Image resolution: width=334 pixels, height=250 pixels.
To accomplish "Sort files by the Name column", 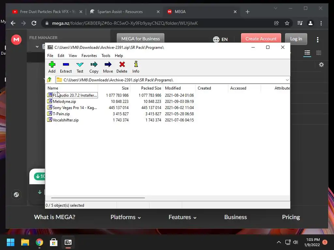I will coord(72,88).
